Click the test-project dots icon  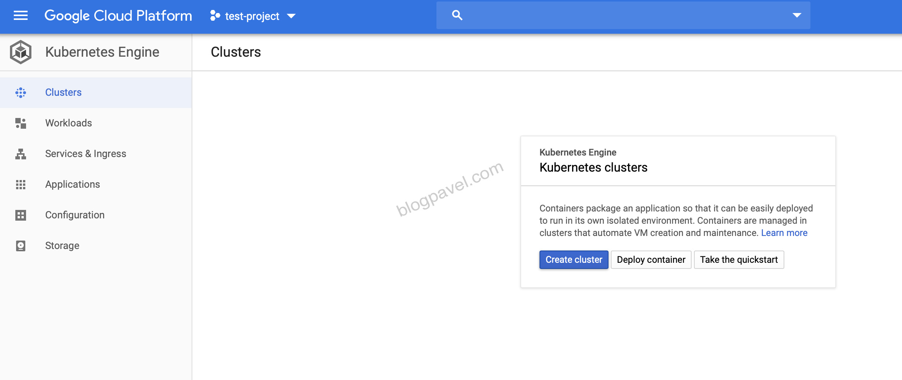[x=215, y=16]
